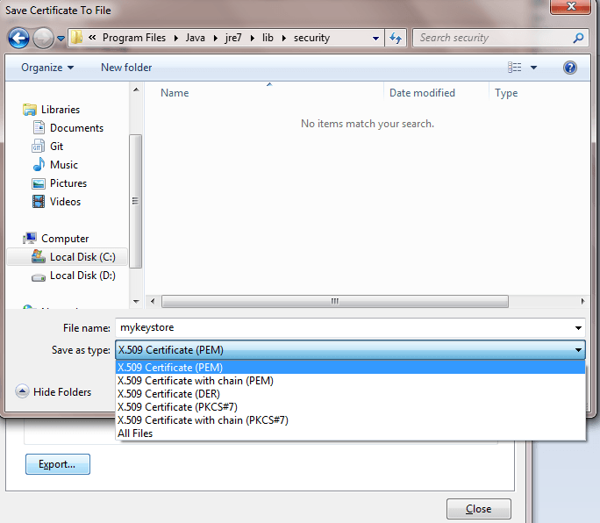Click navigation pane scrollbar up arrow
Viewport: 600px width, 523px height.
136,90
